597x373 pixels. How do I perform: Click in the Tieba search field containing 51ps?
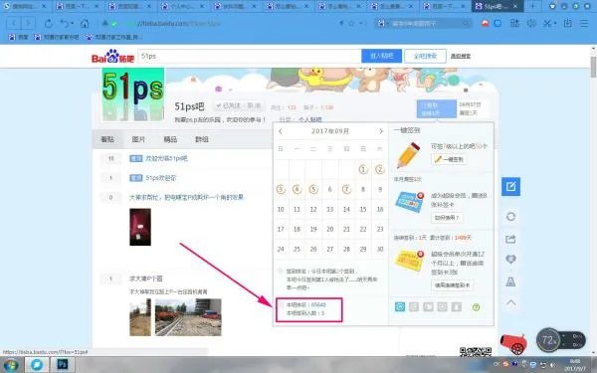[x=250, y=56]
